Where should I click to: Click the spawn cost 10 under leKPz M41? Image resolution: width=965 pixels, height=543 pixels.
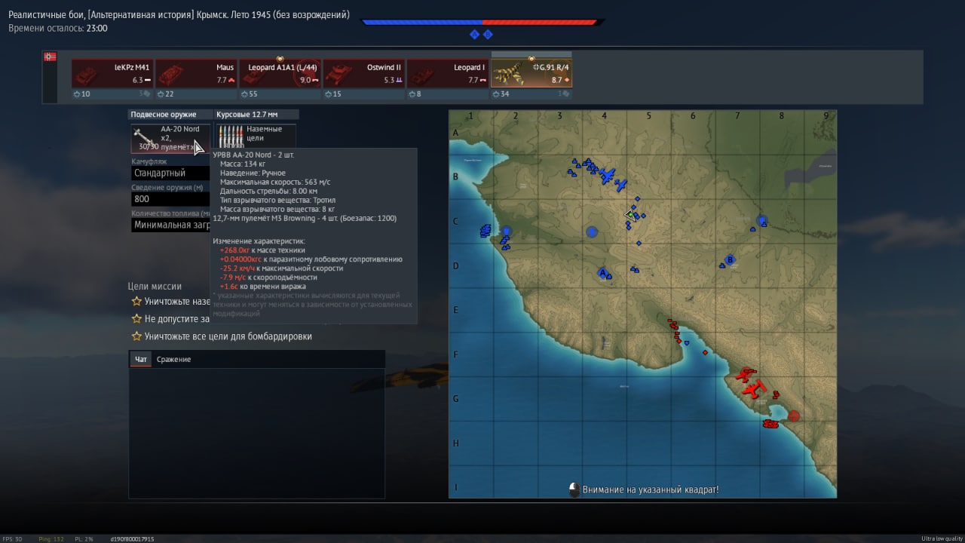coord(81,94)
